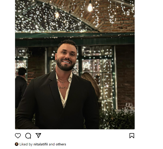Image resolution: width=163 pixels, height=149 pixels.
Task: Save the post with the bookmark icon
Action: pos(132,136)
